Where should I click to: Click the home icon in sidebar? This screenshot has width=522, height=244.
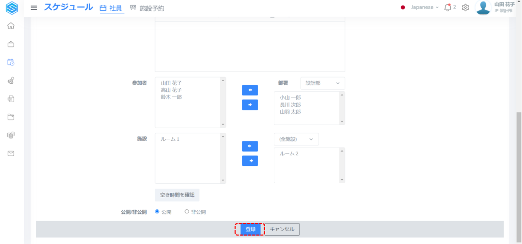(x=11, y=26)
